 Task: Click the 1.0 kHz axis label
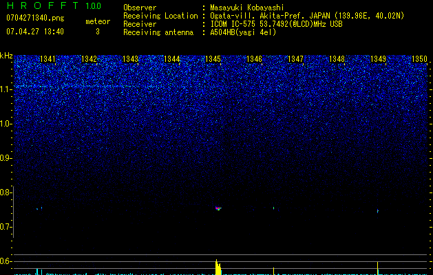pos(6,124)
